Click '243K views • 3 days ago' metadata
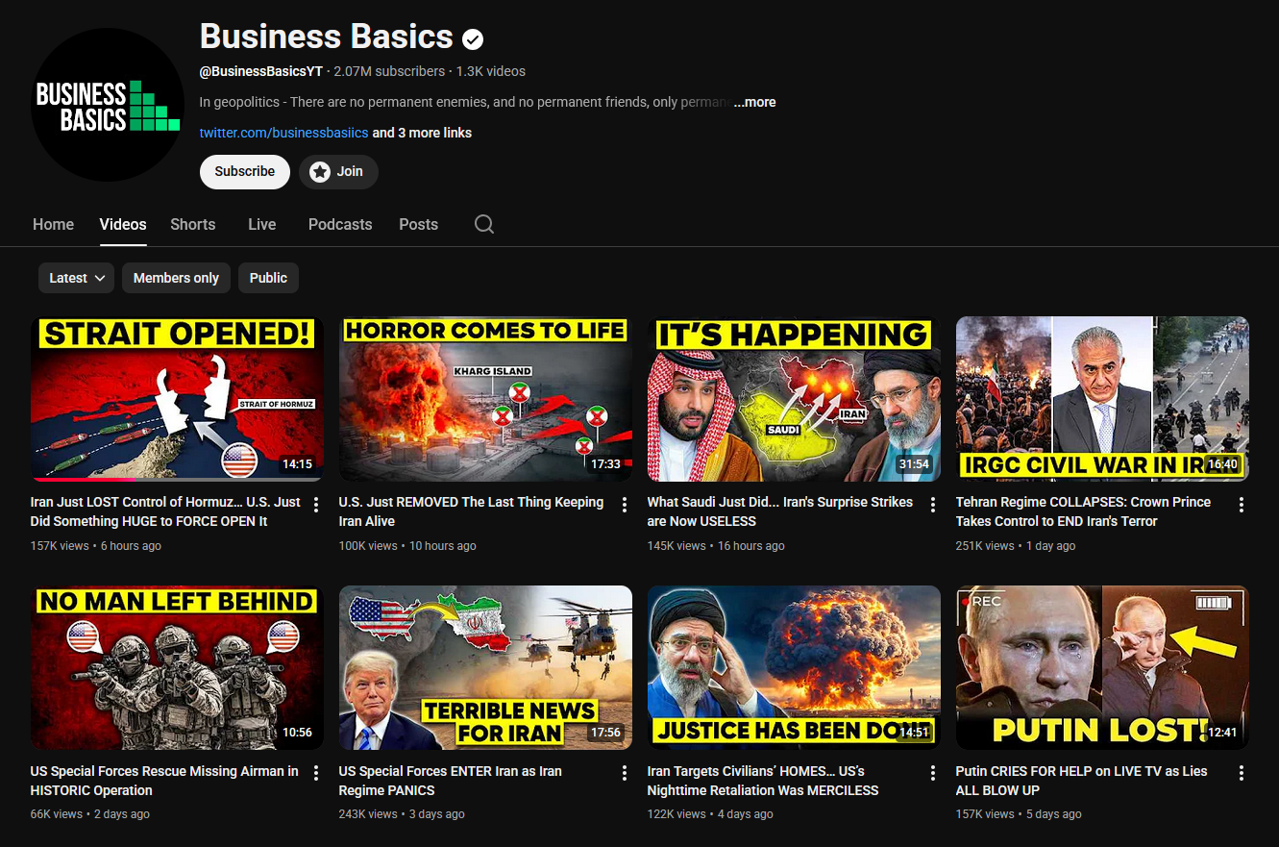The width and height of the screenshot is (1279, 847). [402, 814]
